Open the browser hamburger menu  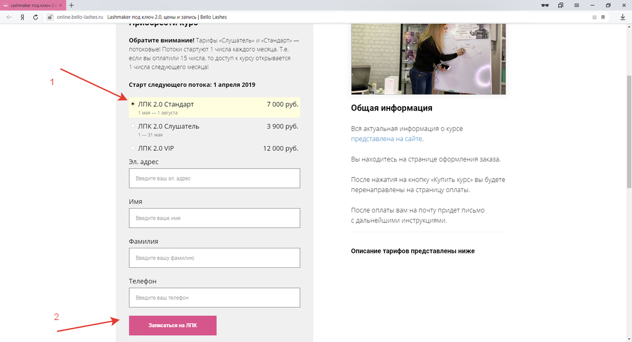(x=577, y=5)
